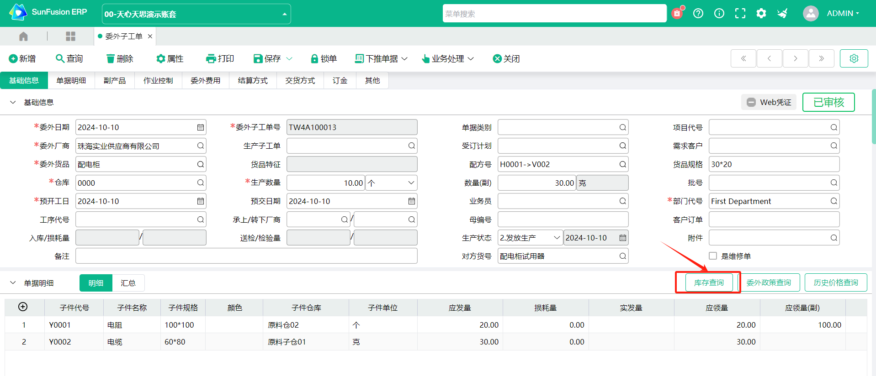Click the ADMIN user avatar
Viewport: 876px width, 376px height.
click(x=811, y=13)
